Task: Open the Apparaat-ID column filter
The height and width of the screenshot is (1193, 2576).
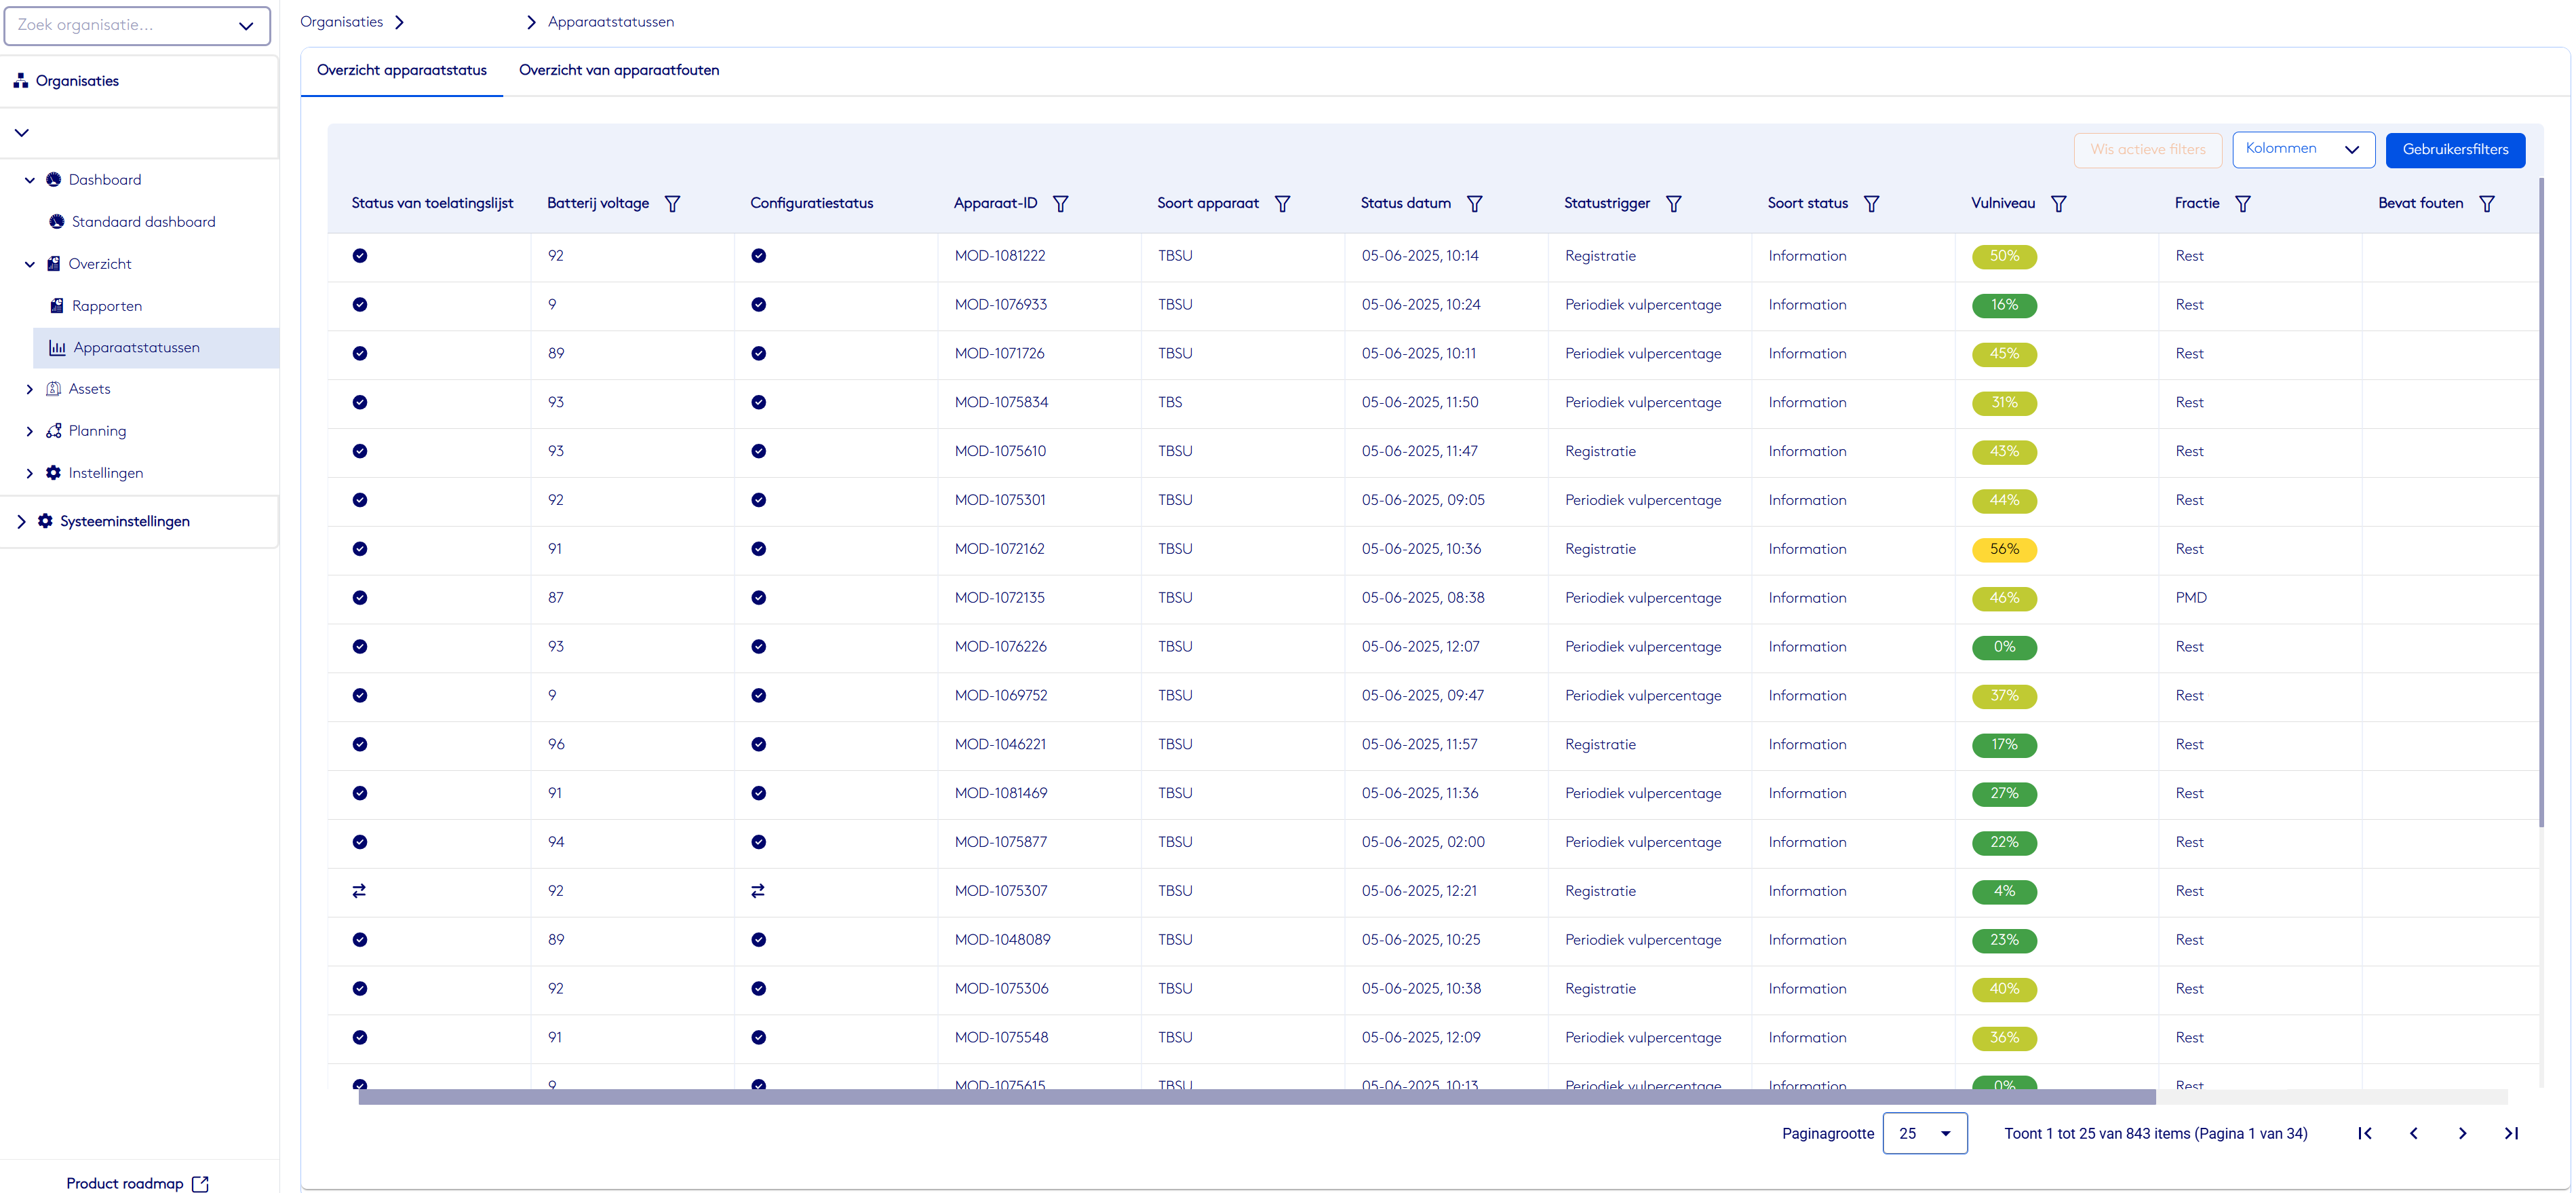Action: pos(1060,204)
